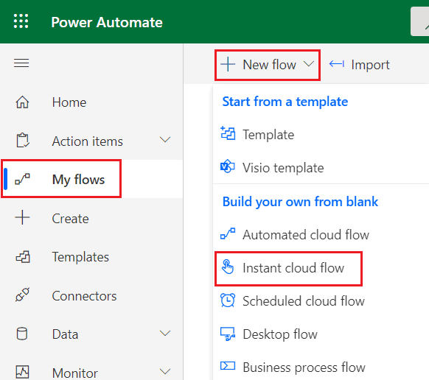Open the New flow dropdown arrow

[x=309, y=64]
